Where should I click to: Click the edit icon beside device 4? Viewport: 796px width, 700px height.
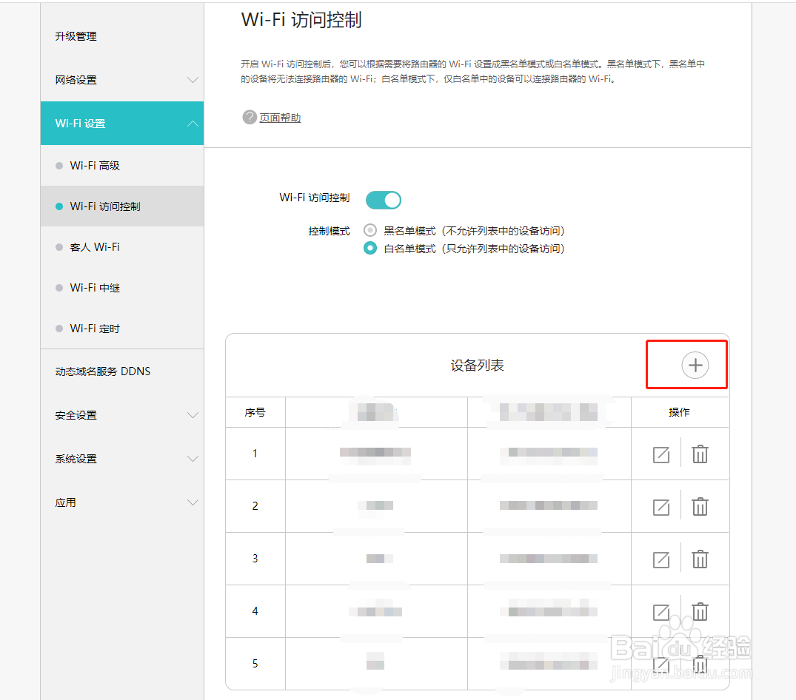click(661, 611)
